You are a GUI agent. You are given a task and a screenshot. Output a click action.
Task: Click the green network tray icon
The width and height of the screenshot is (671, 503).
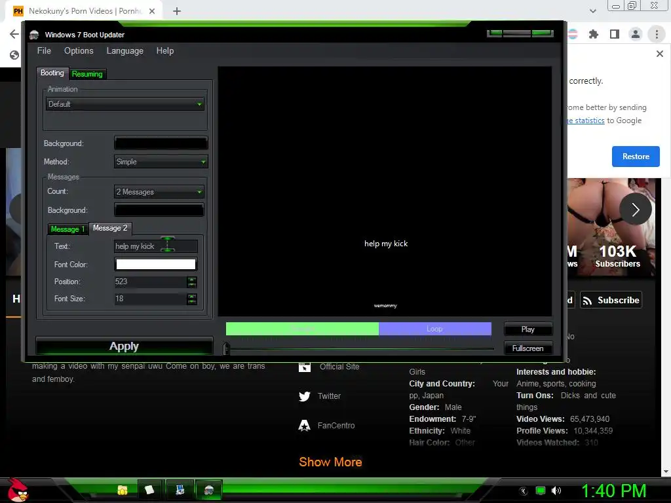(541, 491)
